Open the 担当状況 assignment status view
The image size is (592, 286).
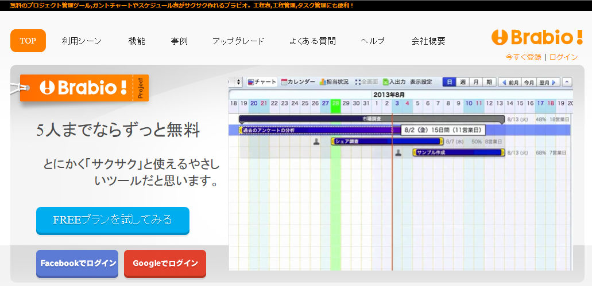click(x=334, y=82)
